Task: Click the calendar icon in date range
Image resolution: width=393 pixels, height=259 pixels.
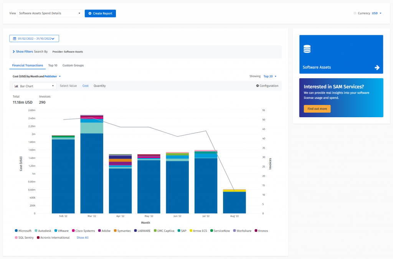Action: pos(15,39)
